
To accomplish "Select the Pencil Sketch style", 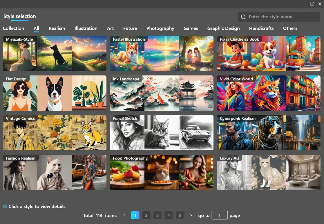I will pos(162,133).
